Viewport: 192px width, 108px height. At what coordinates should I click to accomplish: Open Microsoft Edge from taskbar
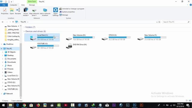tap(17, 105)
